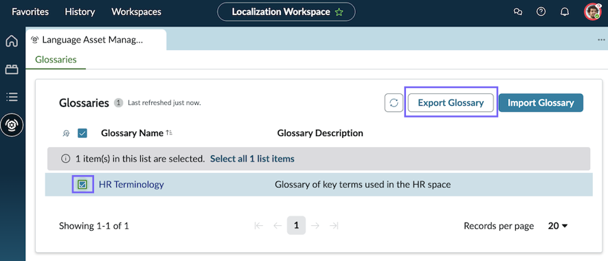This screenshot has height=261, width=608.
Task: Open the Favorites menu
Action: pyautogui.click(x=30, y=12)
